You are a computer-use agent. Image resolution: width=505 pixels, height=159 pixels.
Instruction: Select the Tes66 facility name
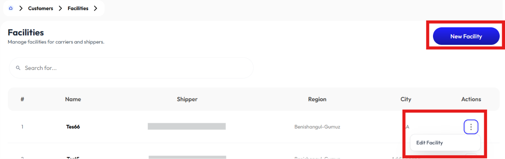(73, 127)
